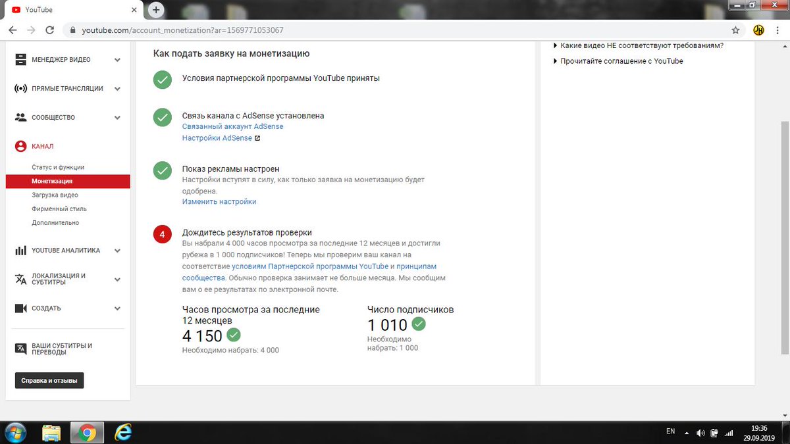Expand the Локализация и субтитры chevron
The height and width of the screenshot is (444, 790).
[117, 280]
